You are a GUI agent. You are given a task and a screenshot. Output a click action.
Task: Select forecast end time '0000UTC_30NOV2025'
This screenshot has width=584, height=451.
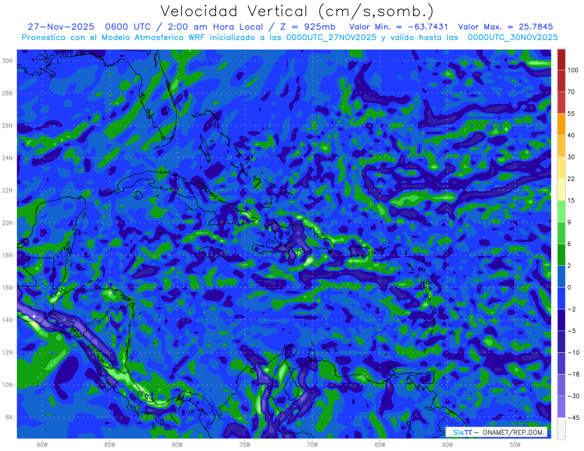point(512,37)
